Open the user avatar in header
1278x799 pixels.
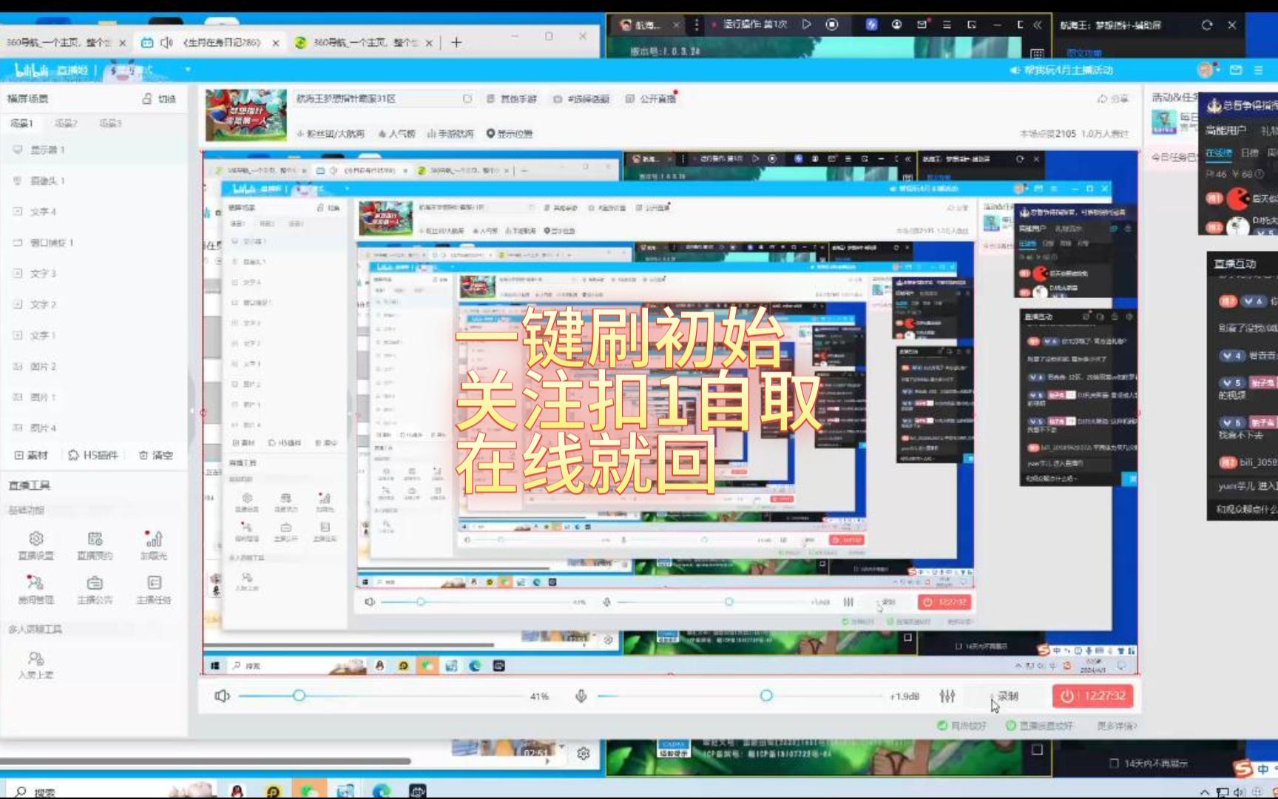(1206, 70)
